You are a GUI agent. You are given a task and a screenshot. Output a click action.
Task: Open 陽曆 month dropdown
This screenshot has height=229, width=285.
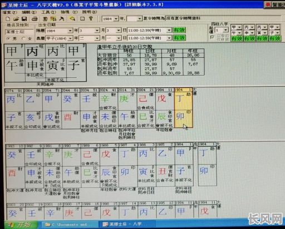pos(97,31)
